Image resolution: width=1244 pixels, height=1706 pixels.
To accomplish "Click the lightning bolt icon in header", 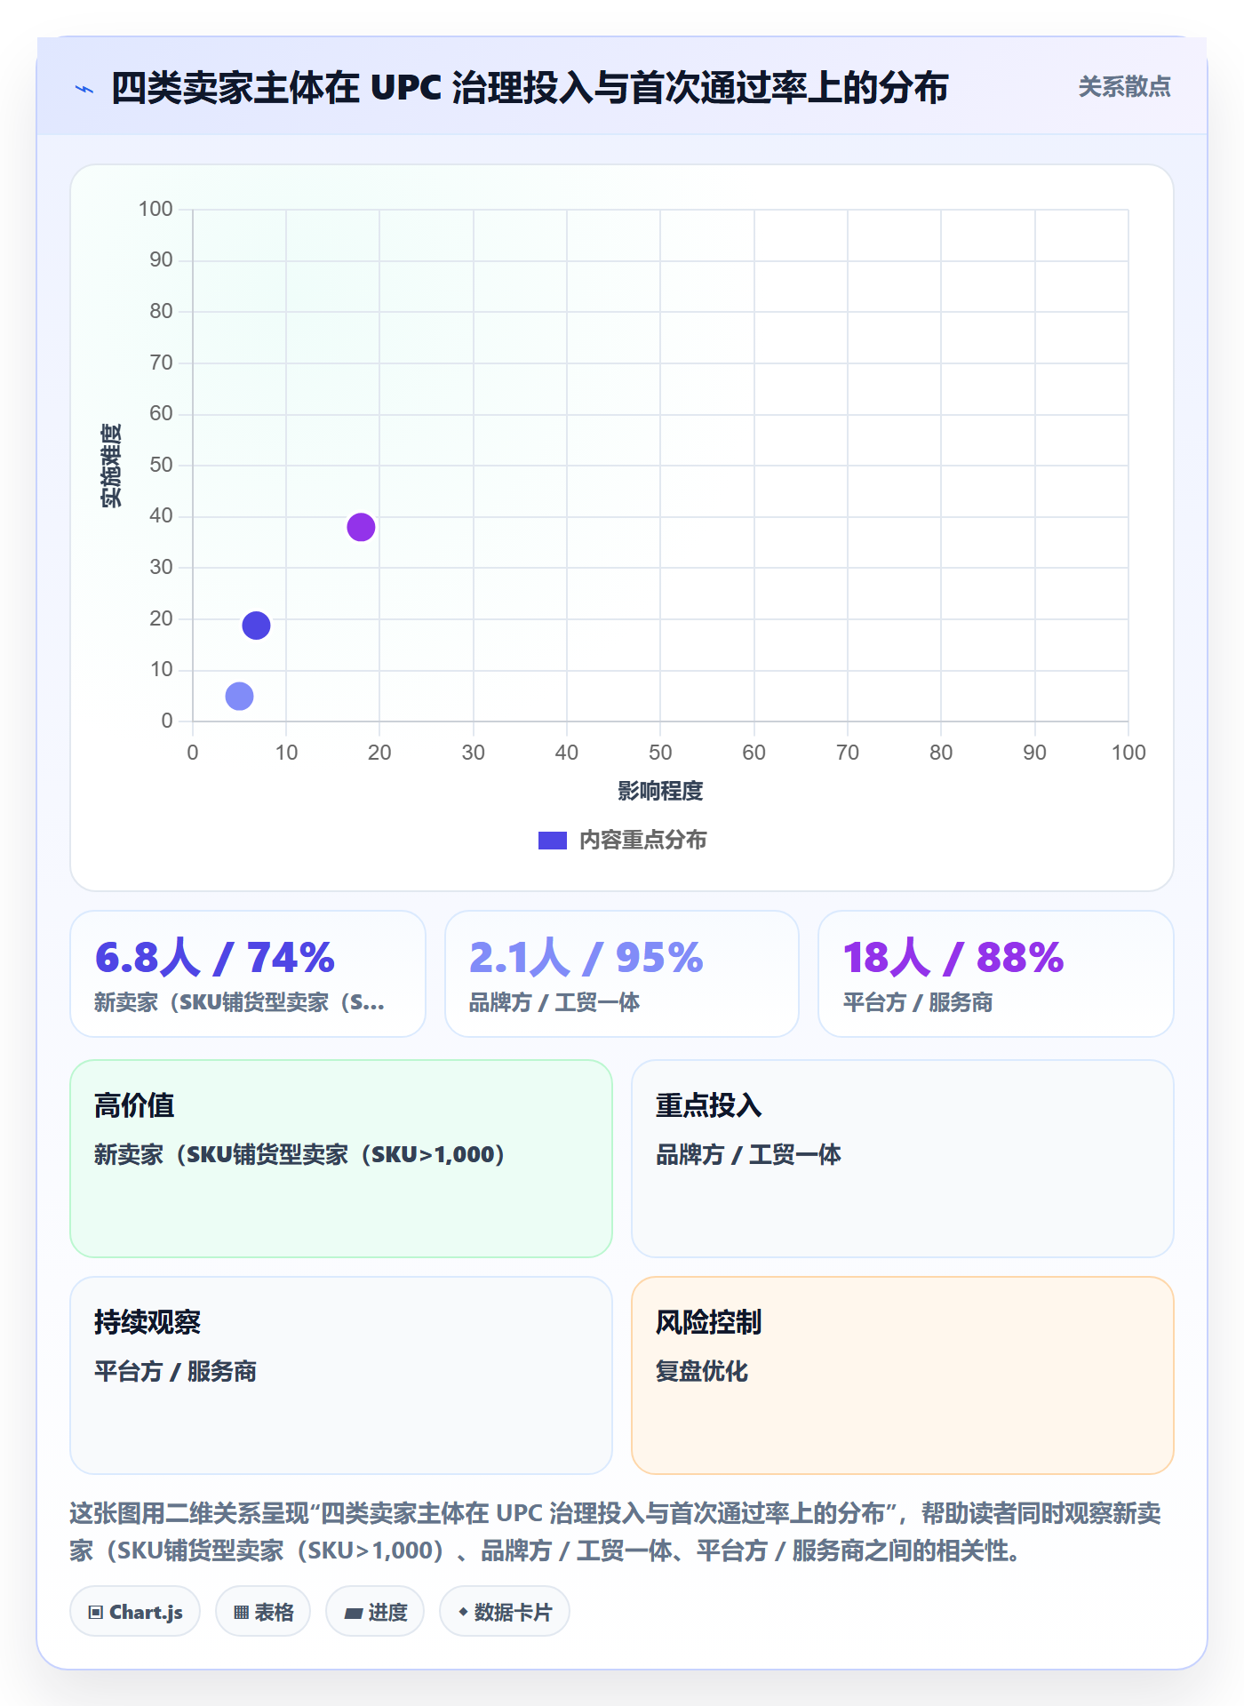I will tap(84, 89).
